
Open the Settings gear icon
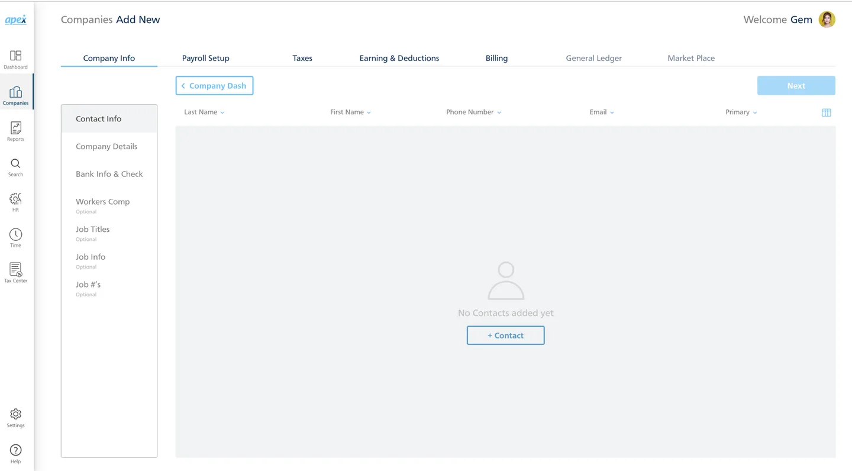(15, 417)
